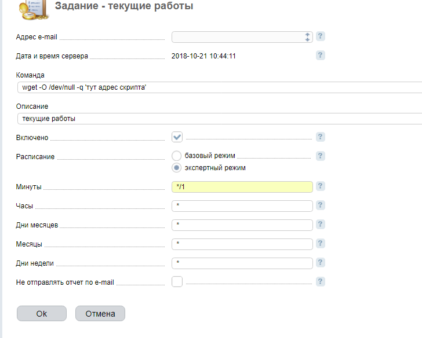This screenshot has width=422, height=338.
Task: Select базовый режим radio button
Action: click(177, 156)
